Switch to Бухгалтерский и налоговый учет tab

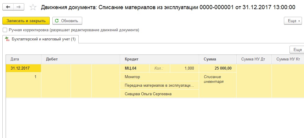43,39
